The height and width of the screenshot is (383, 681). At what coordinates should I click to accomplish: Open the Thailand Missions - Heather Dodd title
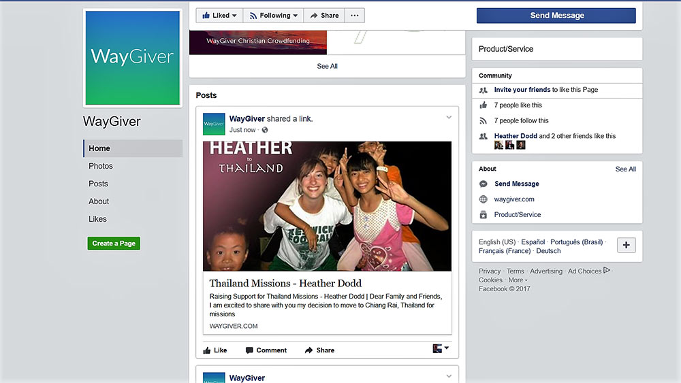[285, 283]
